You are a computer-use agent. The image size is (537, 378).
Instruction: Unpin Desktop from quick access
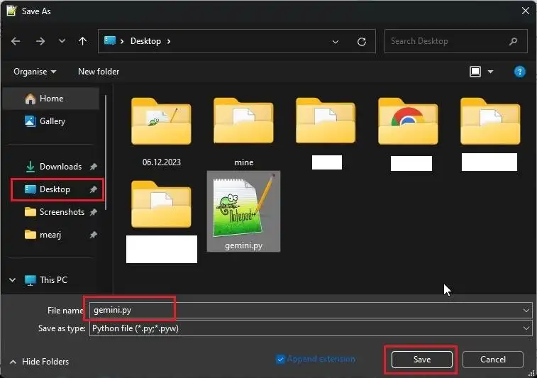pyautogui.click(x=93, y=189)
